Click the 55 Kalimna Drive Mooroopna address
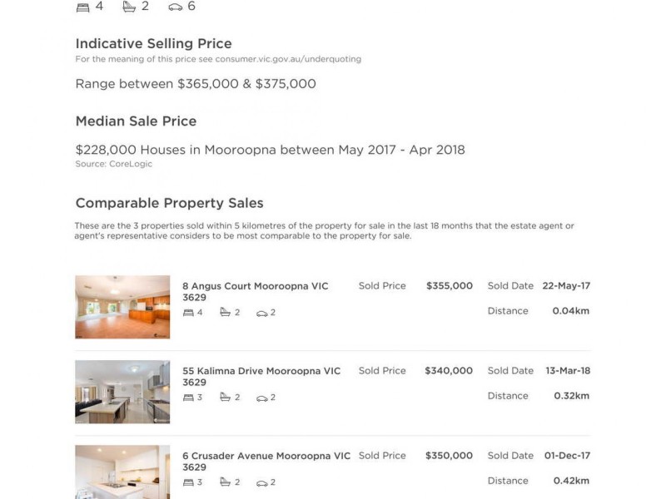Image resolution: width=666 pixels, height=499 pixels. point(261,376)
